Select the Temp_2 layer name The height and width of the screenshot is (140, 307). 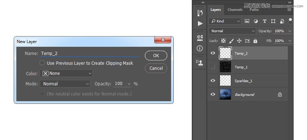pos(241,53)
